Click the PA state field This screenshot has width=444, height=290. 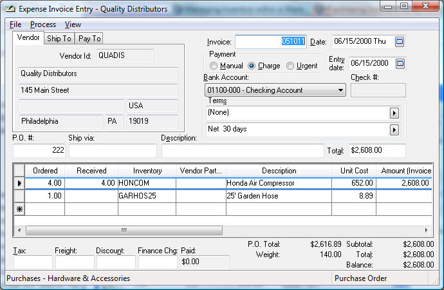(x=115, y=121)
